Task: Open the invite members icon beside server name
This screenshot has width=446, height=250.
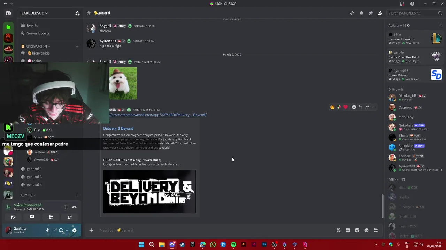Action: point(77,13)
